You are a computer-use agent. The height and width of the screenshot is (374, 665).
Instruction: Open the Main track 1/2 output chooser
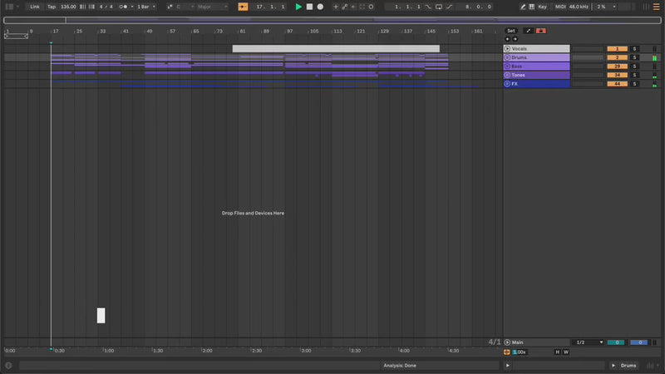587,342
